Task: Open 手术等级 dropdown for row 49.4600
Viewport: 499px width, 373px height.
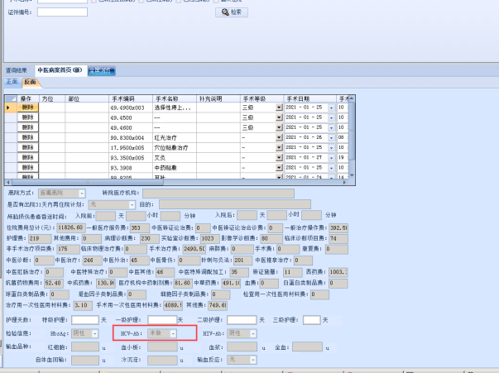Action: [279, 127]
